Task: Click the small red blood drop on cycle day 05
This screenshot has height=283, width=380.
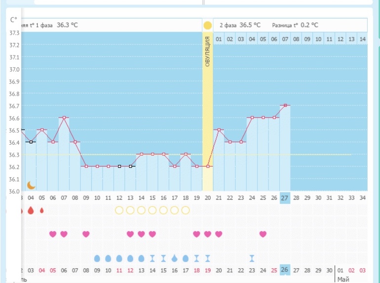Action: 41,211
